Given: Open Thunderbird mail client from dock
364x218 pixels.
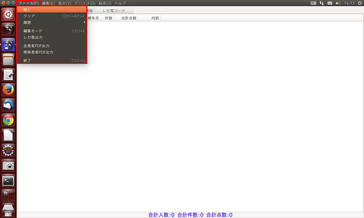Looking at the screenshot, I should point(8,105).
